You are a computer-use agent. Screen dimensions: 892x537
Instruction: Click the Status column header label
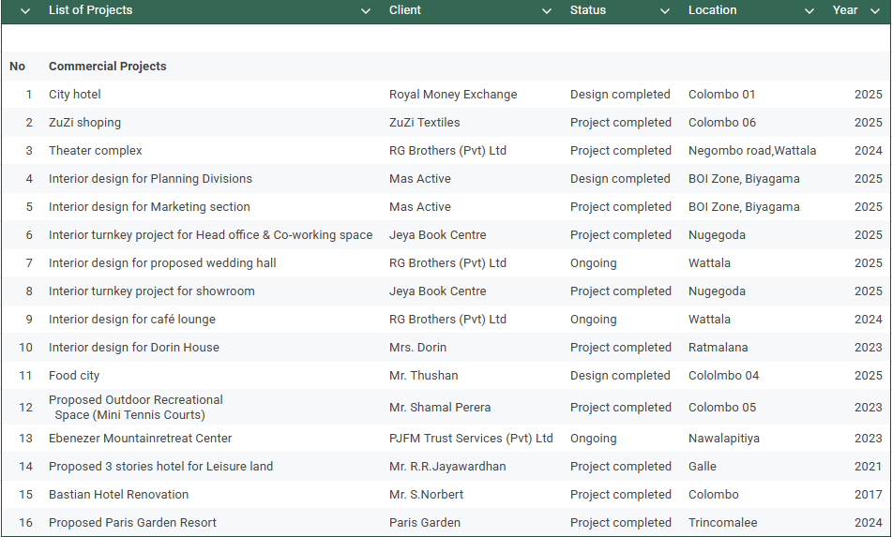click(588, 10)
